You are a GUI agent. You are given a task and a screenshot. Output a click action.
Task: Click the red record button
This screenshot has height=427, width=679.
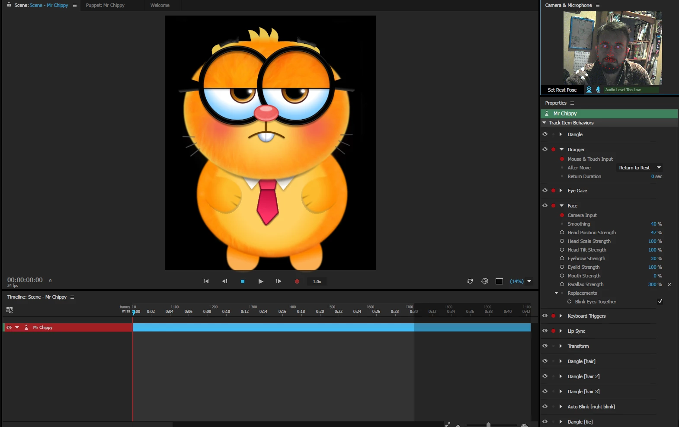click(x=297, y=281)
